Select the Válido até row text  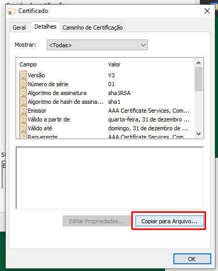tap(40, 128)
